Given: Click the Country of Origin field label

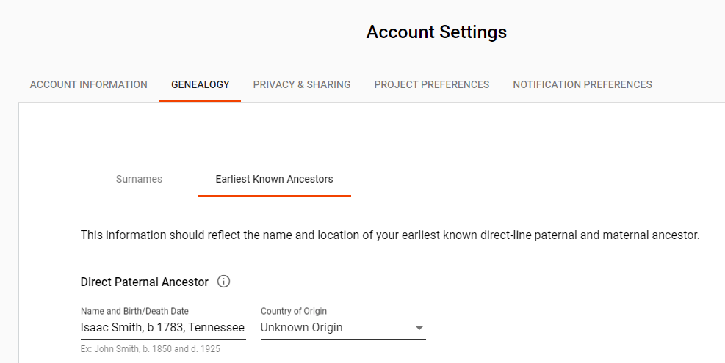Looking at the screenshot, I should [x=294, y=312].
